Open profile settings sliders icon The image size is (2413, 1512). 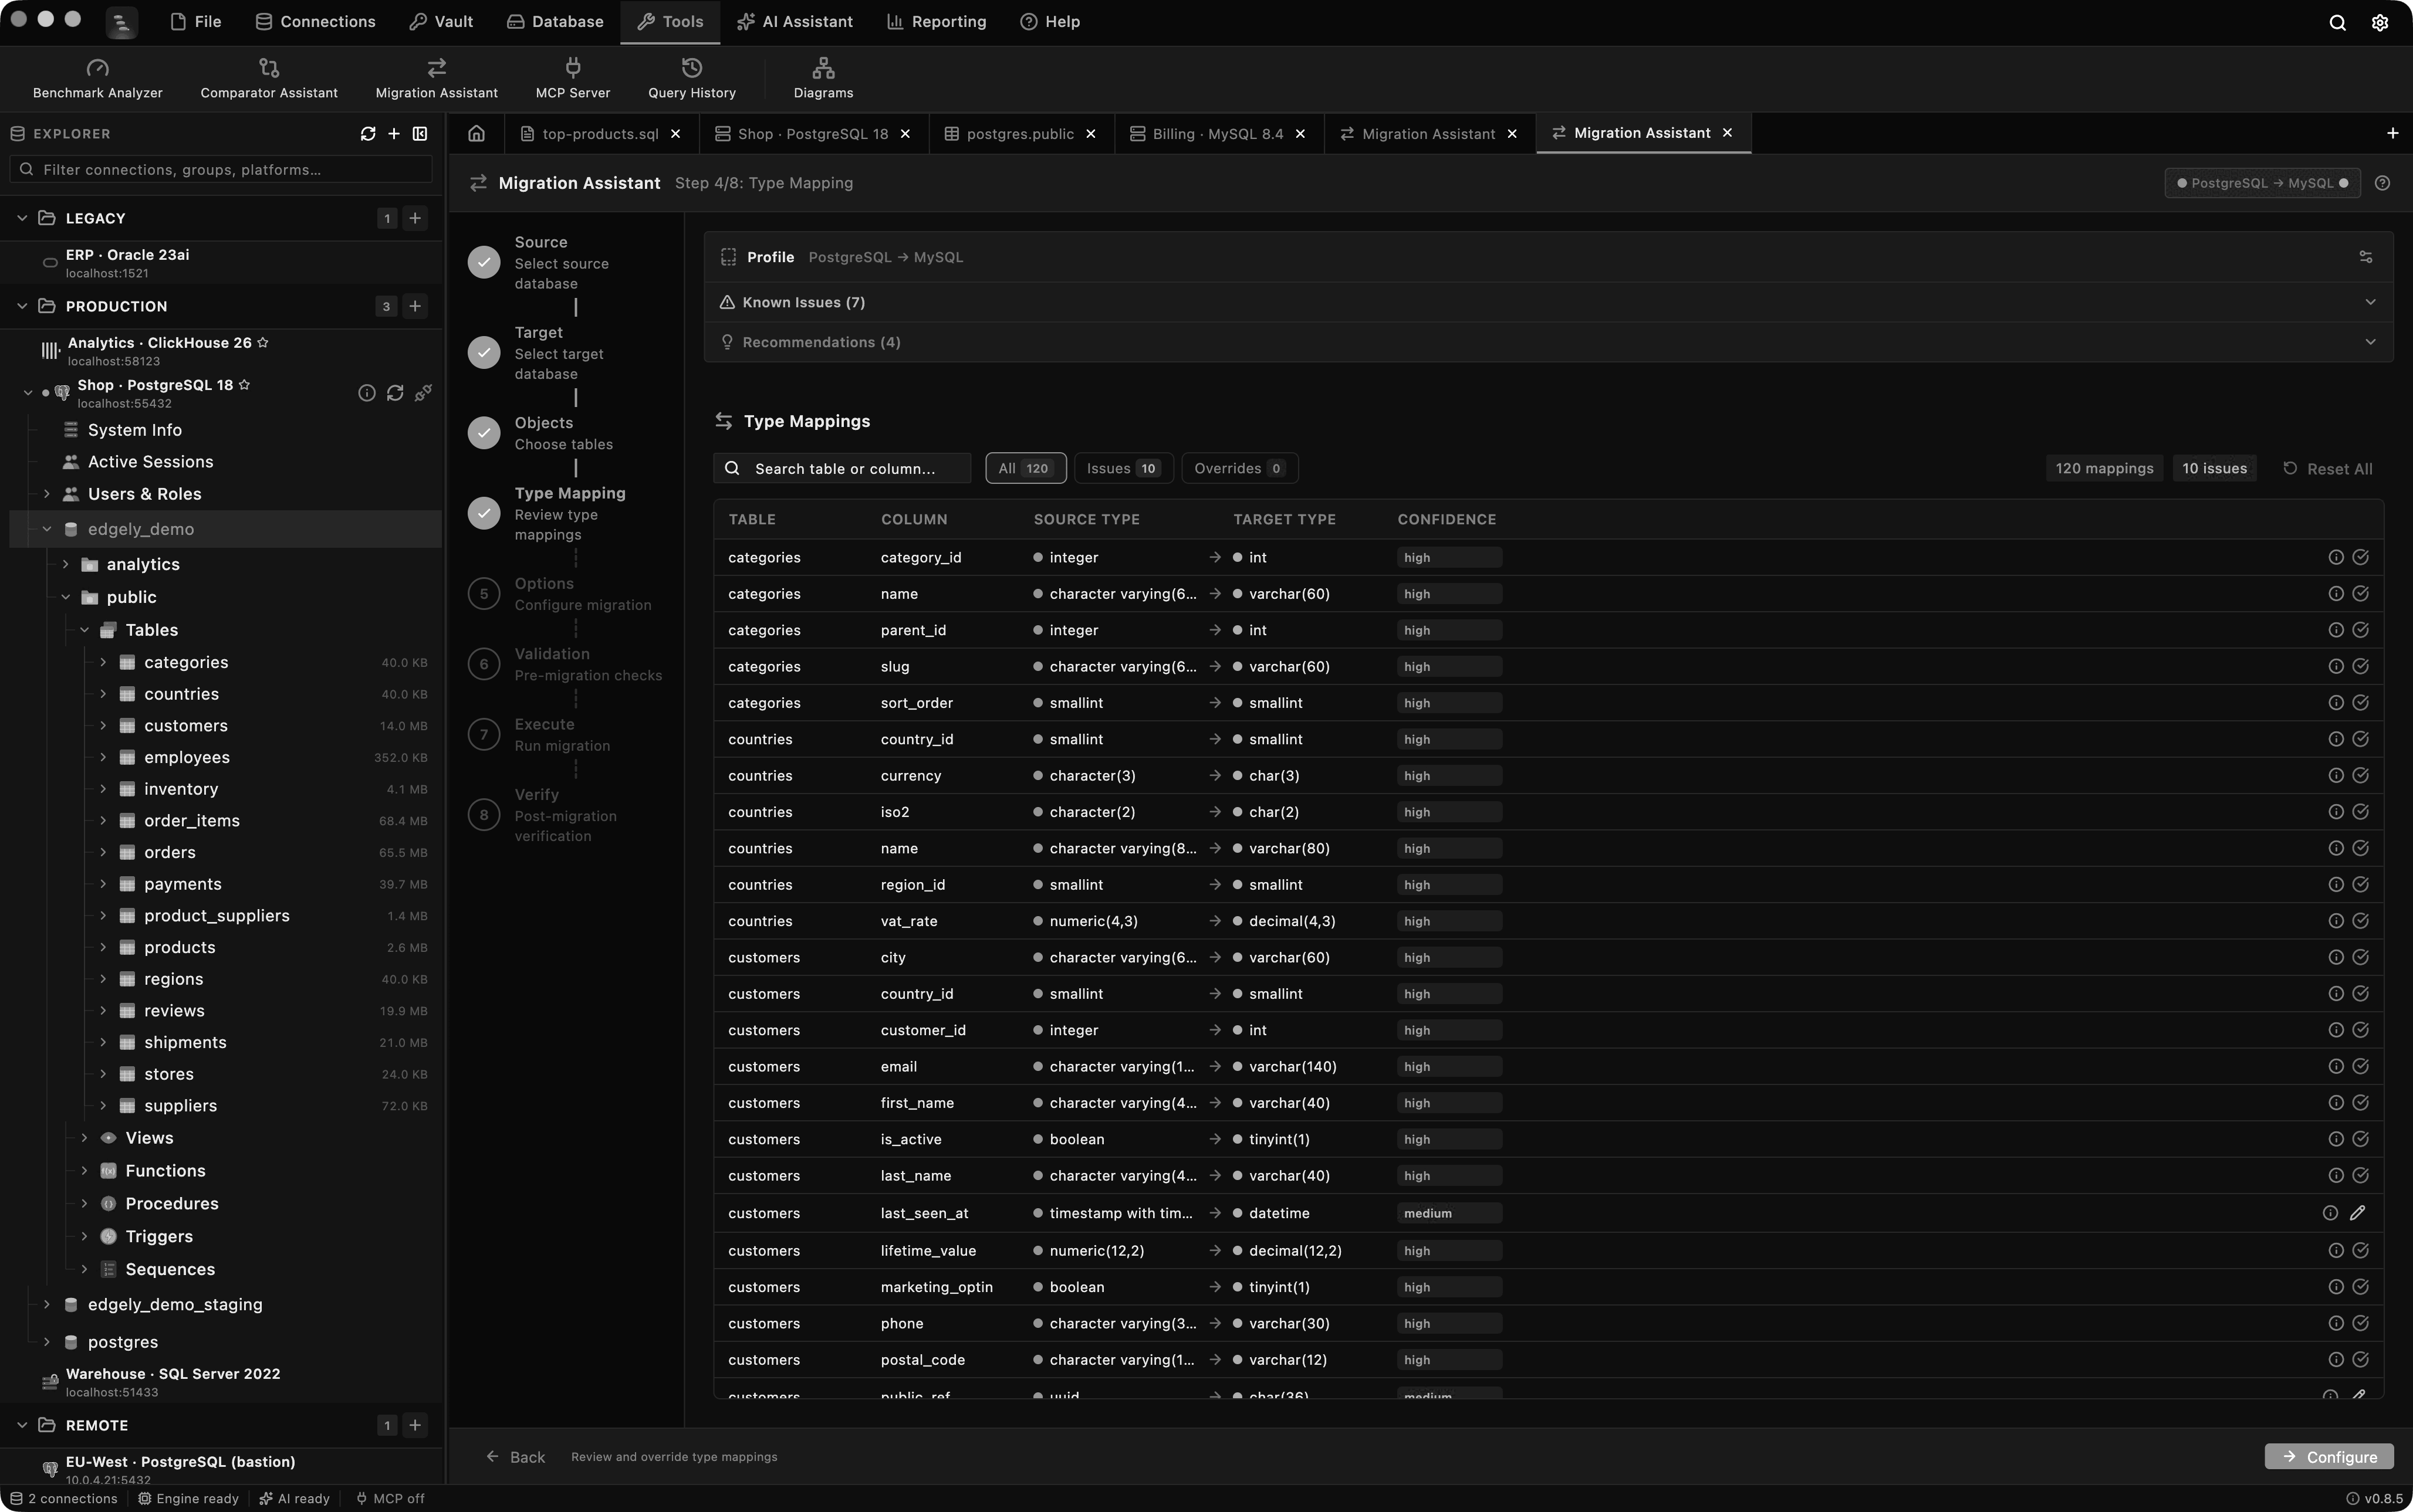click(2366, 257)
